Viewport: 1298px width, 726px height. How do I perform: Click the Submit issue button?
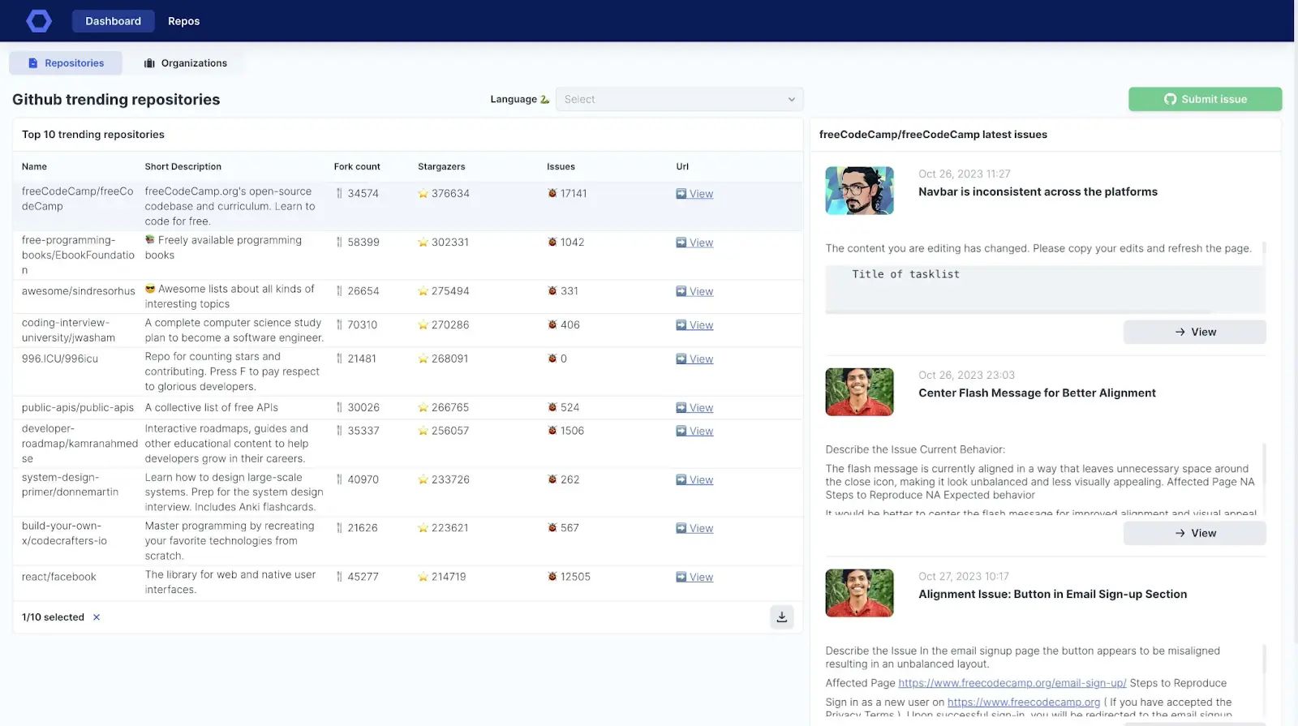pyautogui.click(x=1205, y=99)
